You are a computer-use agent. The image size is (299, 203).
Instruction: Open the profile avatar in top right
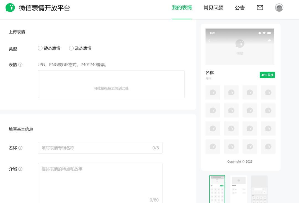(279, 8)
